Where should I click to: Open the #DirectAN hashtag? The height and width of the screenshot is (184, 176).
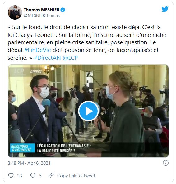[47, 58]
